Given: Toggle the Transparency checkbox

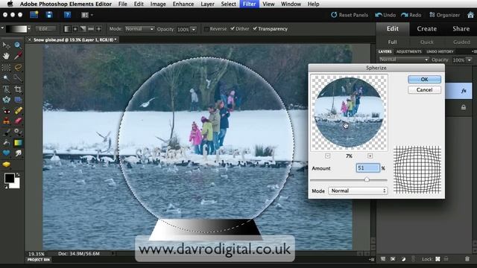Looking at the screenshot, I should pyautogui.click(x=255, y=28).
